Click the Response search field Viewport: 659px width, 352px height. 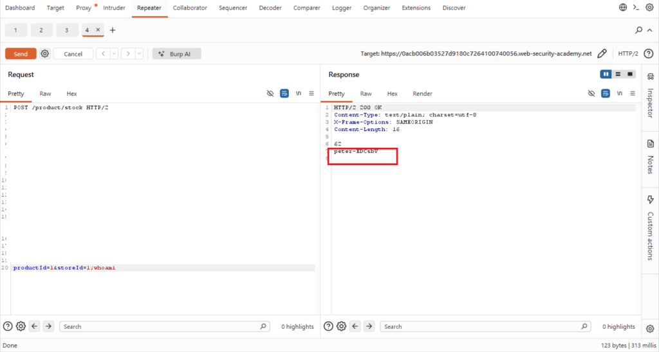point(485,326)
